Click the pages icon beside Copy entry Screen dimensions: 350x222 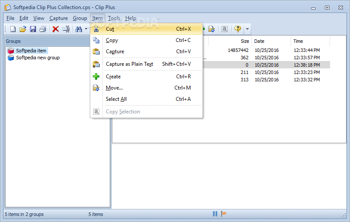click(96, 40)
